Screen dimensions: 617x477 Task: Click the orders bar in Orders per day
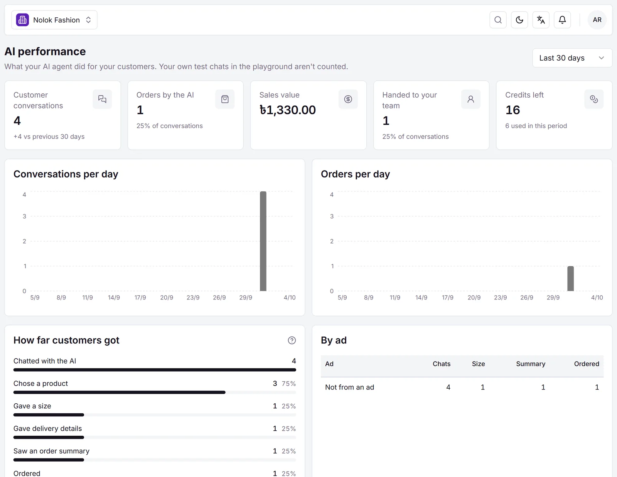570,279
